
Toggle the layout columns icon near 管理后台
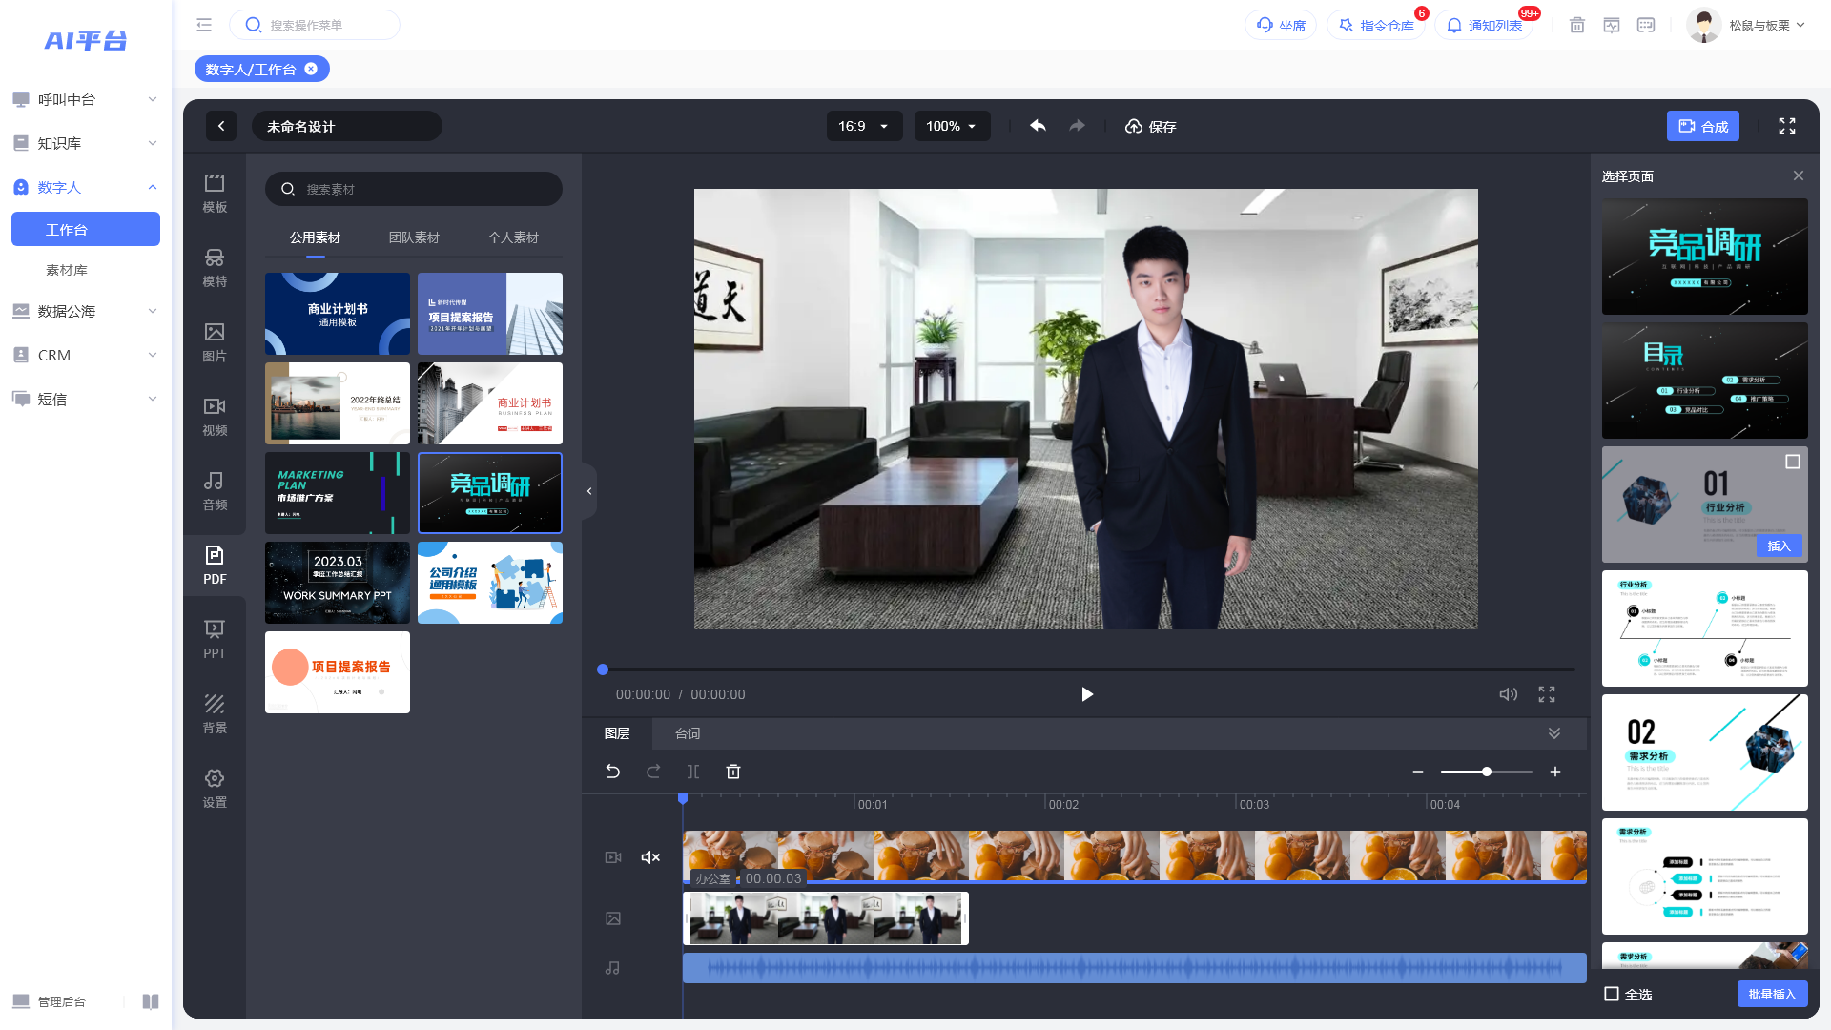(x=151, y=1001)
